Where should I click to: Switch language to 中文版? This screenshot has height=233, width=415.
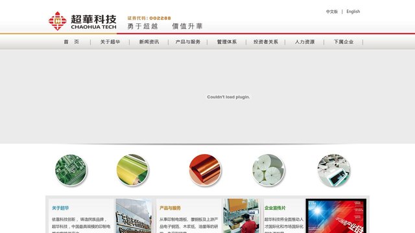pyautogui.click(x=332, y=12)
